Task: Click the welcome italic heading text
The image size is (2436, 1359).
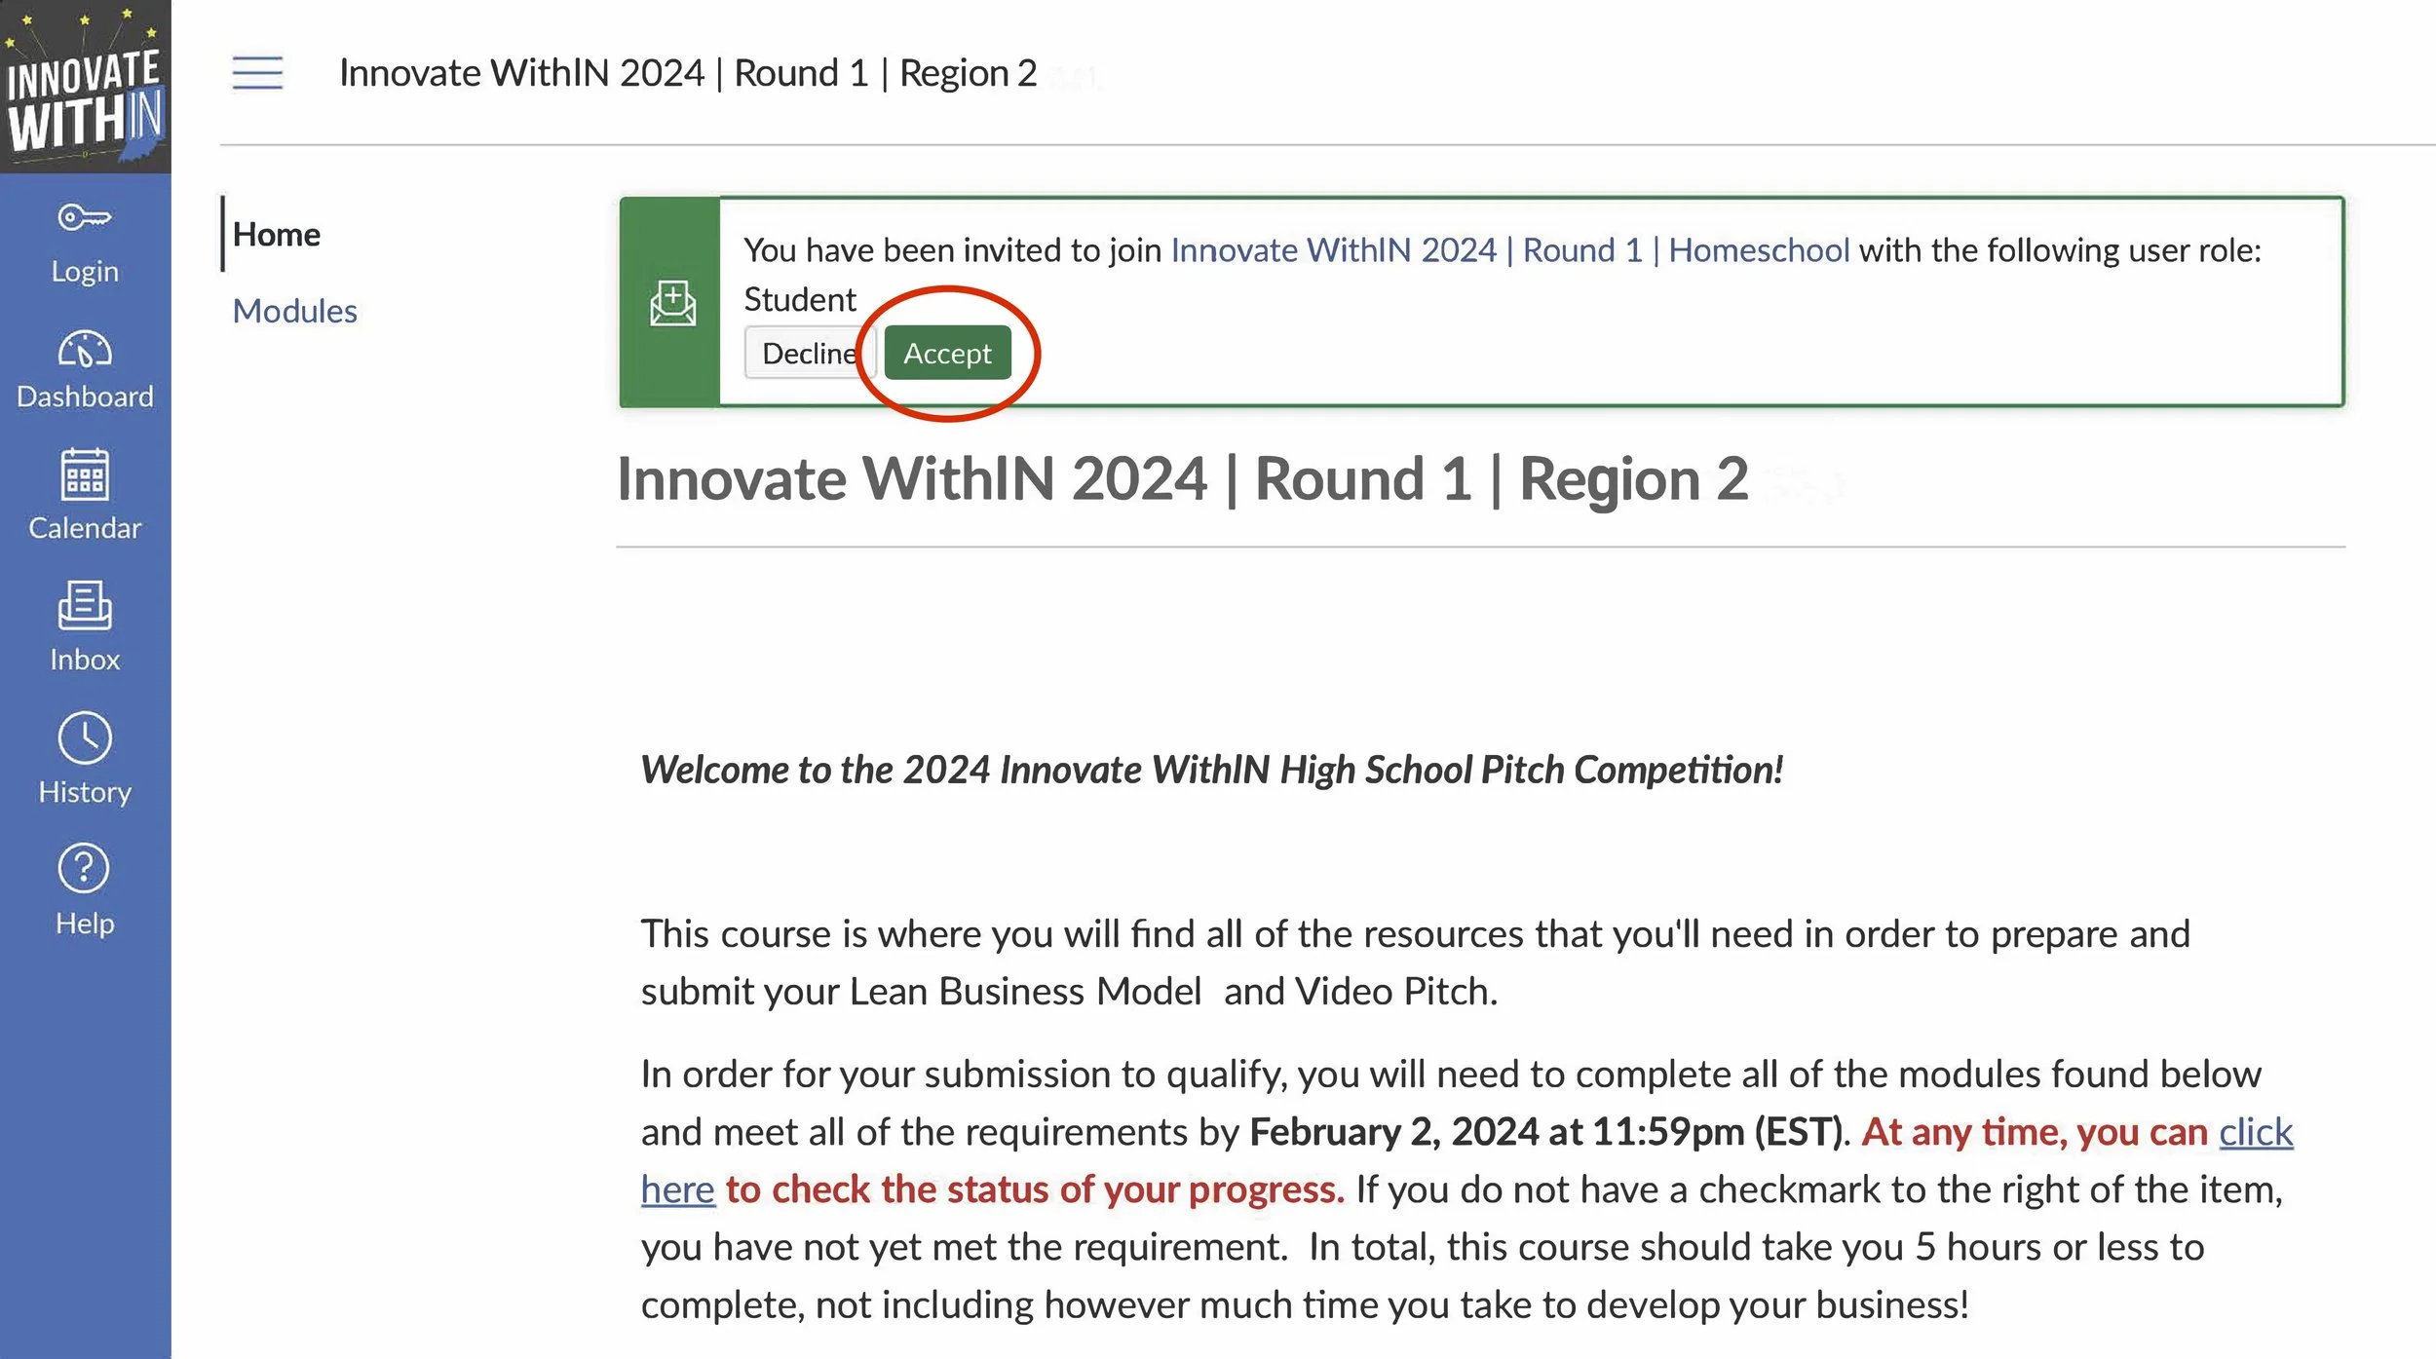Action: click(1211, 770)
